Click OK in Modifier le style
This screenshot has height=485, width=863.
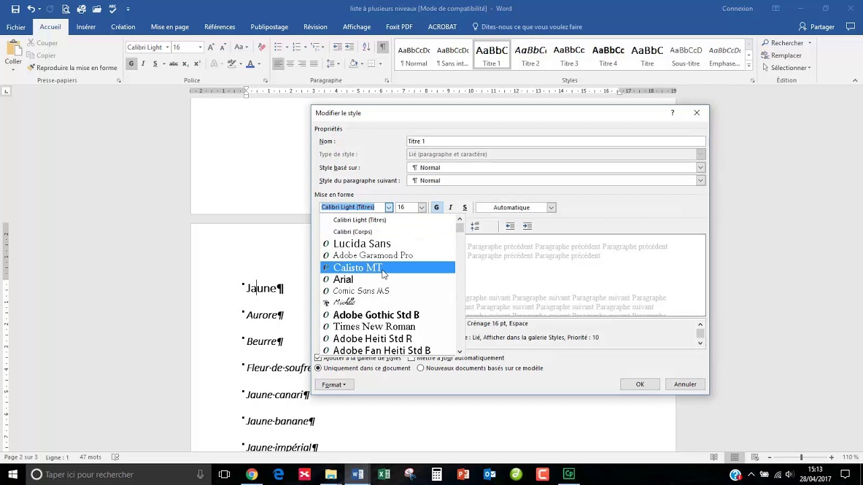tap(640, 385)
